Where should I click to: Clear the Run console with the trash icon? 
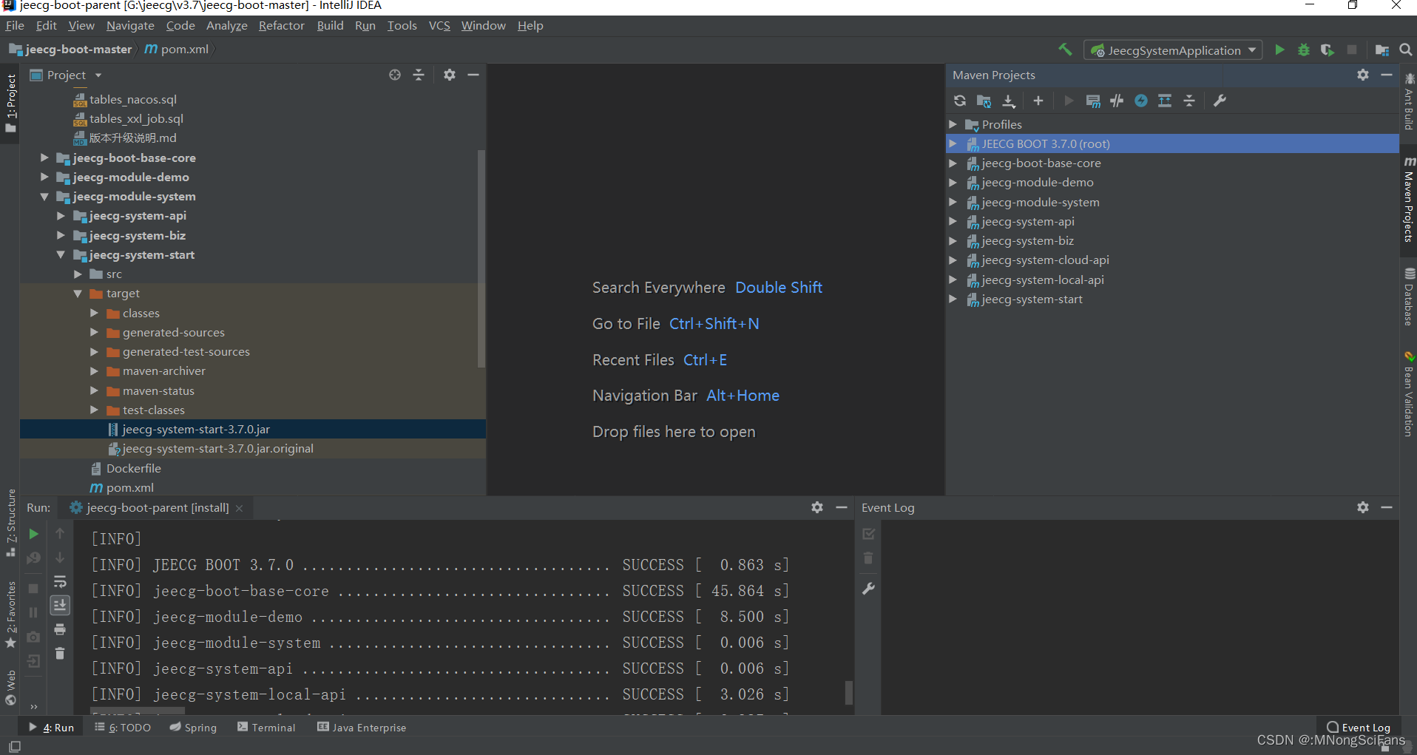pyautogui.click(x=60, y=654)
